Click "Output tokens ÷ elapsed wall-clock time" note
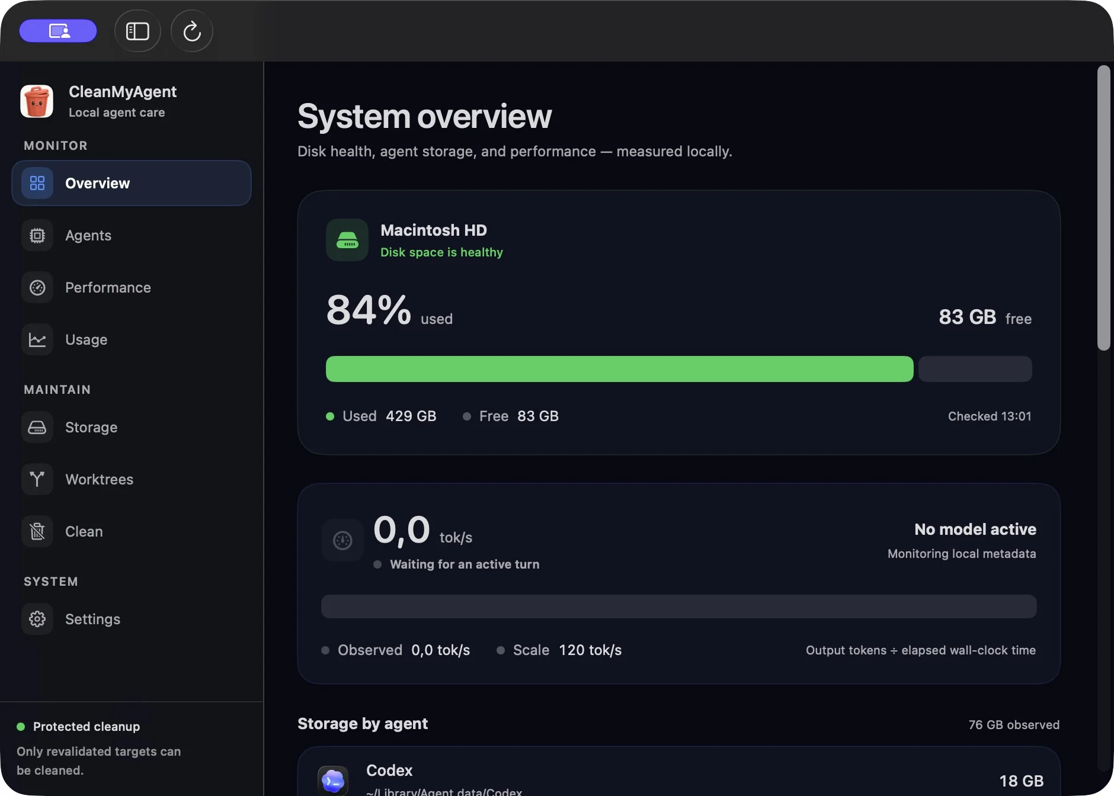Image resolution: width=1114 pixels, height=796 pixels. pos(921,650)
